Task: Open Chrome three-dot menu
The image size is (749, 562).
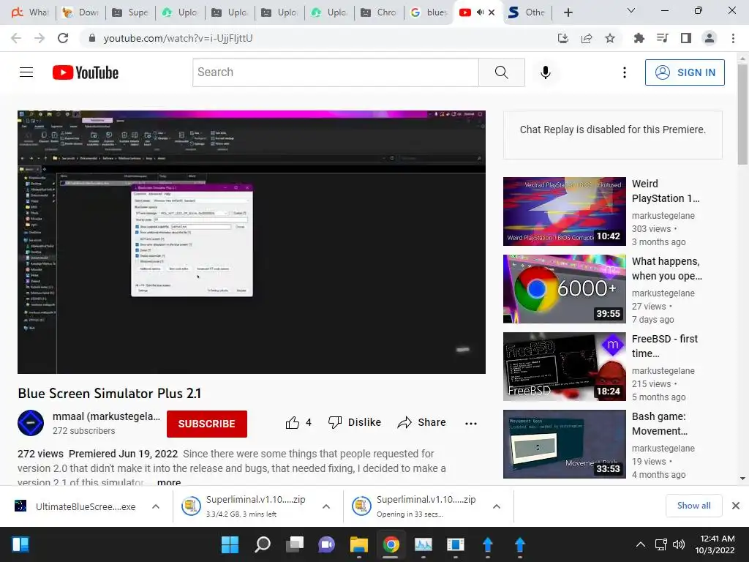Action: [x=733, y=38]
